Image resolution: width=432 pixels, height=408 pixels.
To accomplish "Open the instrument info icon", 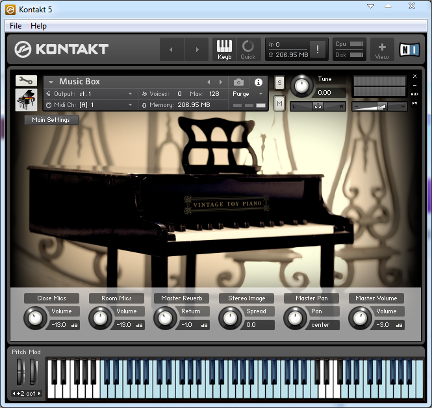I will click(x=259, y=82).
